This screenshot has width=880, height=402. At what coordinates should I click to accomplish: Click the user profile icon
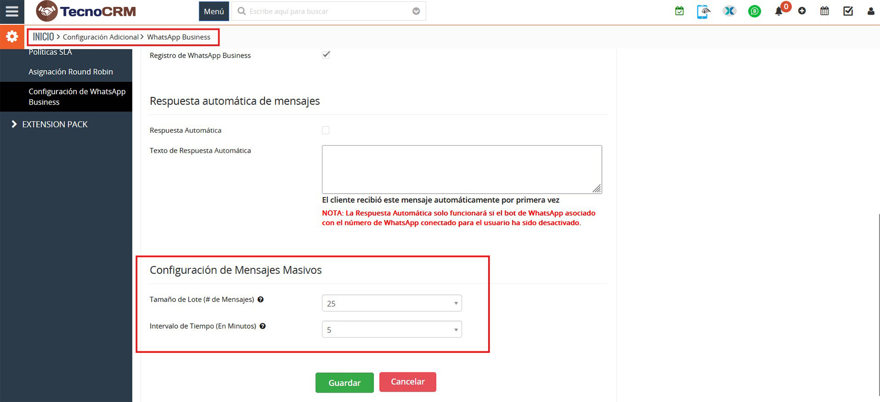[x=870, y=11]
